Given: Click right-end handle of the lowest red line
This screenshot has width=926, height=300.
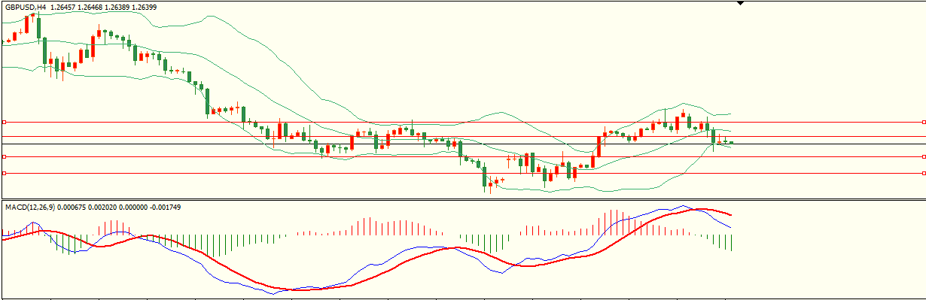Looking at the screenshot, I should [923, 173].
